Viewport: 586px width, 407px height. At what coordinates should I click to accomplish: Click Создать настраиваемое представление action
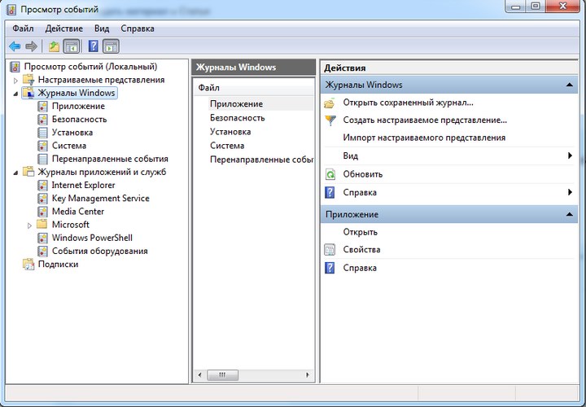[425, 120]
